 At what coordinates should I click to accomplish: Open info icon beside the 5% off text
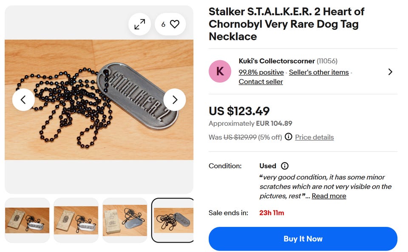click(x=289, y=137)
